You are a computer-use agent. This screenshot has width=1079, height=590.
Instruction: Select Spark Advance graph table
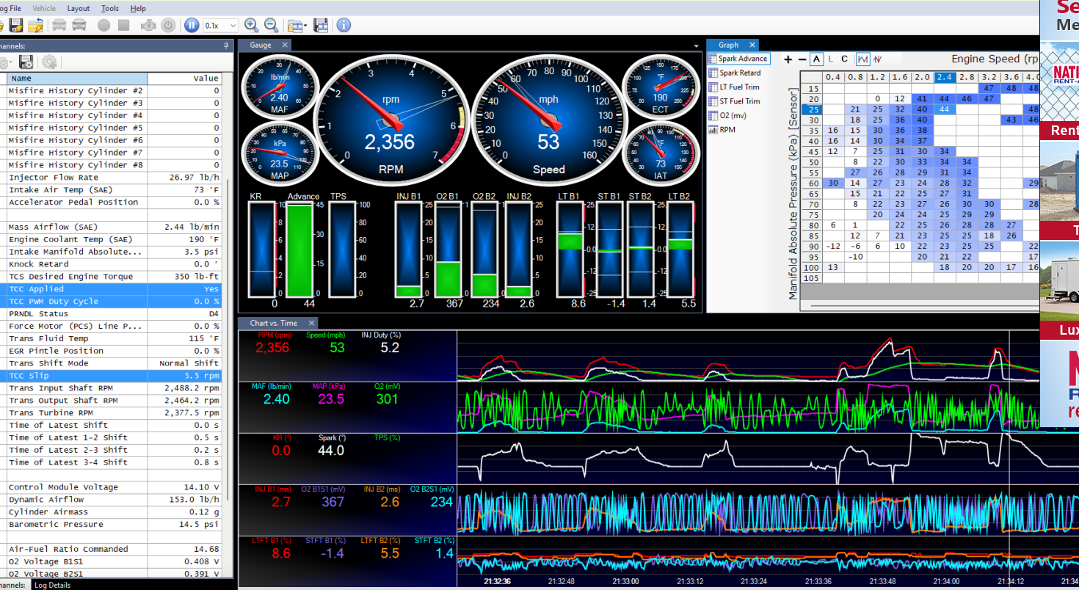coord(738,59)
